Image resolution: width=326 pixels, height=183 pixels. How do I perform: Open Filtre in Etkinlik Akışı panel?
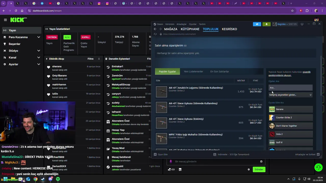pos(90,59)
